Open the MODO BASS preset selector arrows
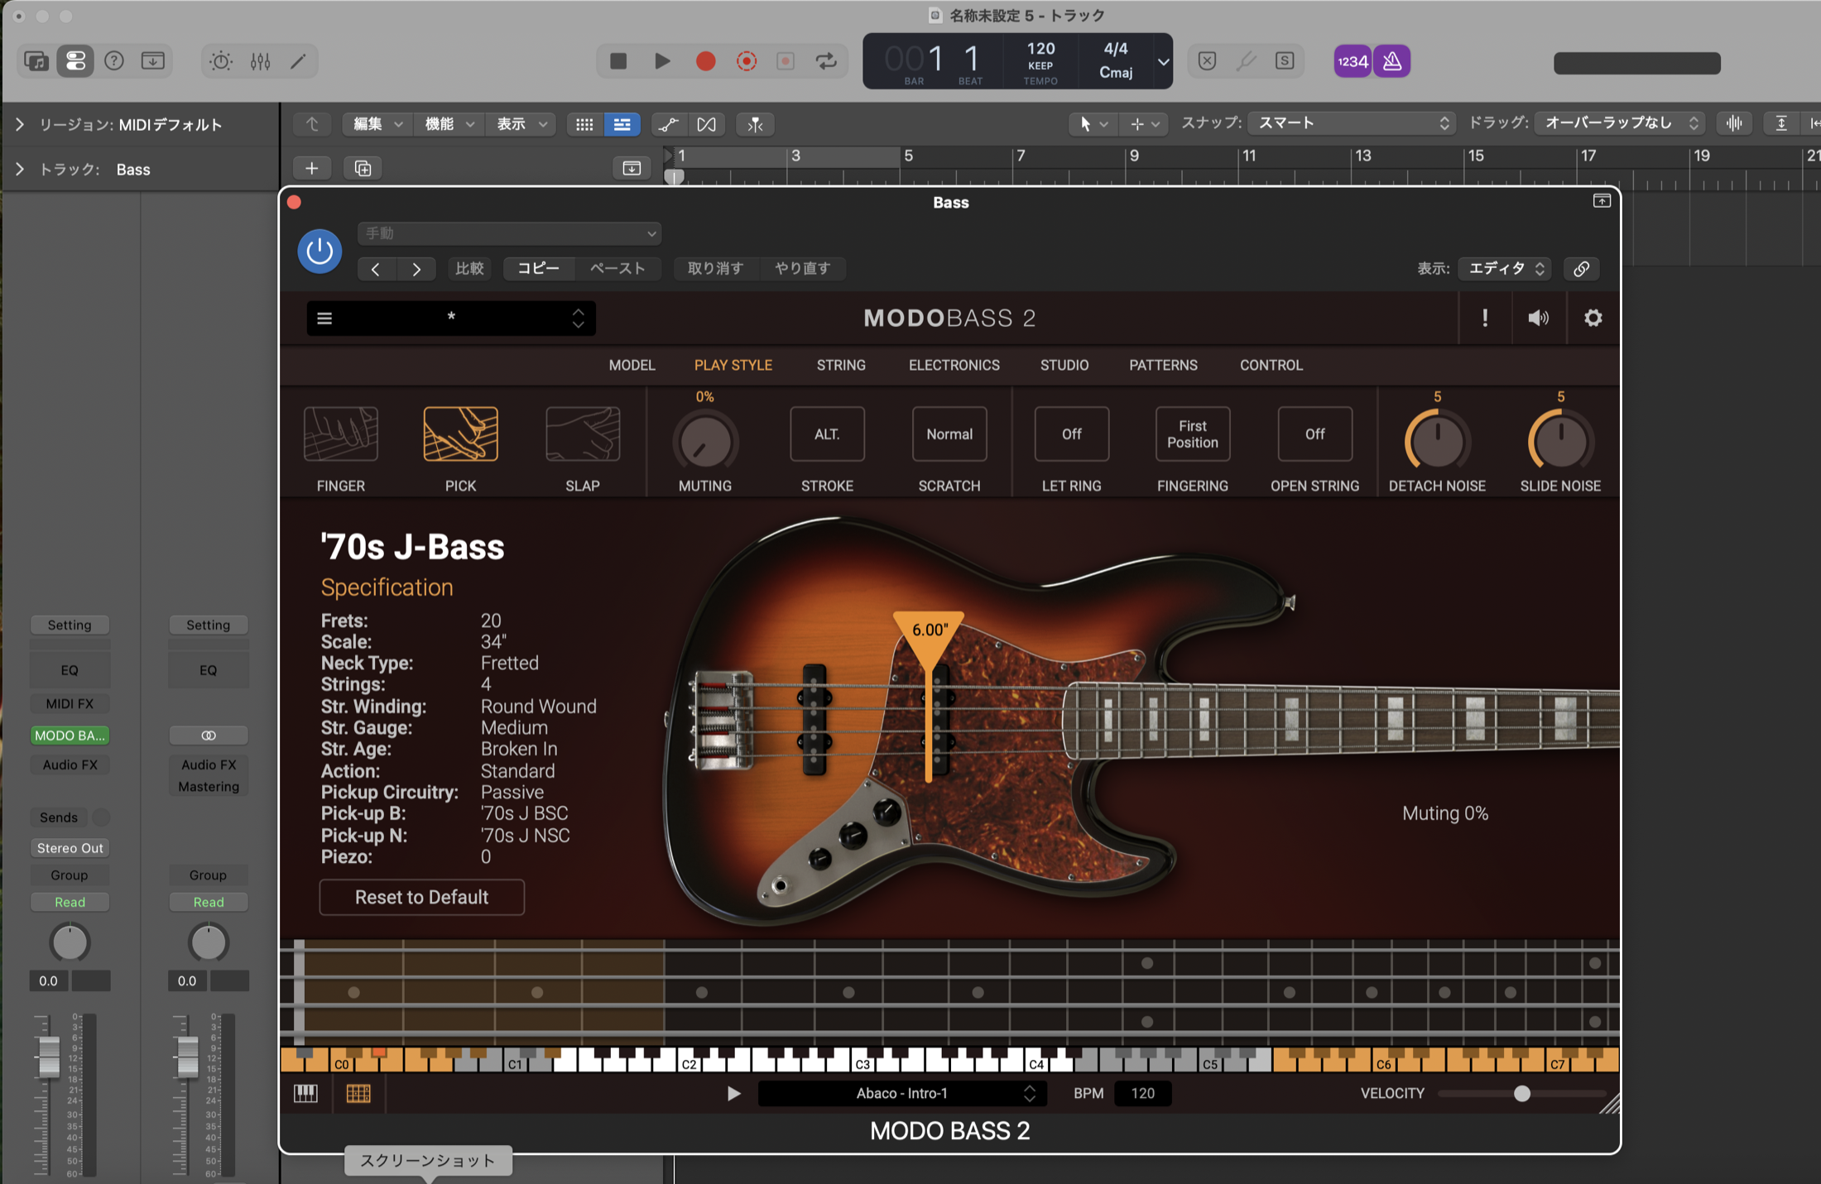 (578, 319)
